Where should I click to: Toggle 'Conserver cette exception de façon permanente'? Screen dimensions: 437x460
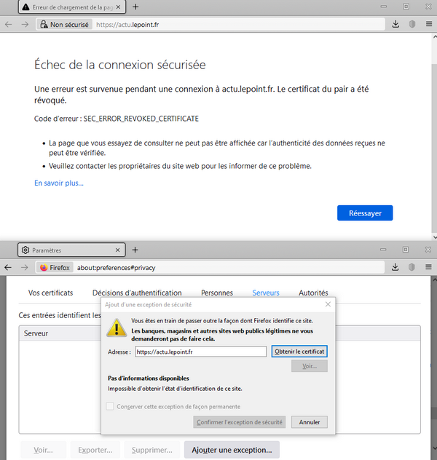(x=110, y=406)
